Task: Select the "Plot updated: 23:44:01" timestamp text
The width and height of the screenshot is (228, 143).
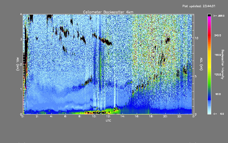Action: [x=199, y=6]
